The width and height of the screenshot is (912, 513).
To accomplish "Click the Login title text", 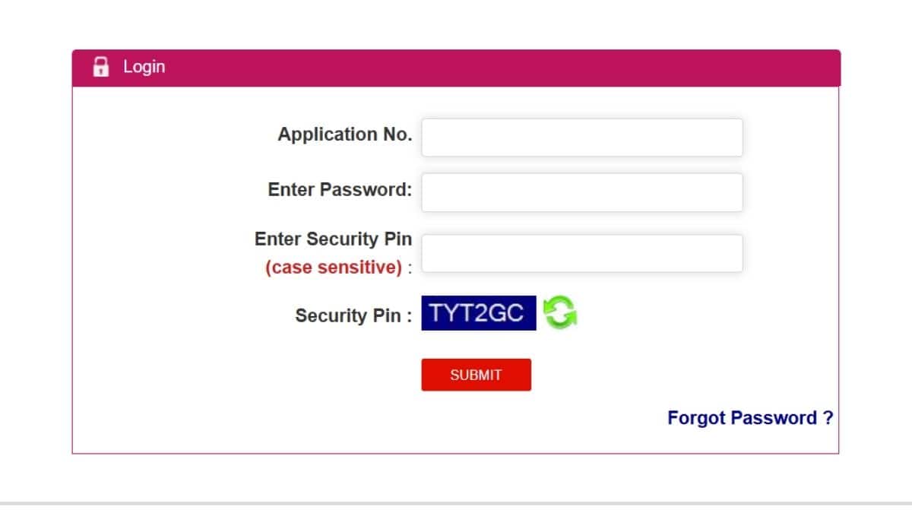I will click(x=144, y=67).
